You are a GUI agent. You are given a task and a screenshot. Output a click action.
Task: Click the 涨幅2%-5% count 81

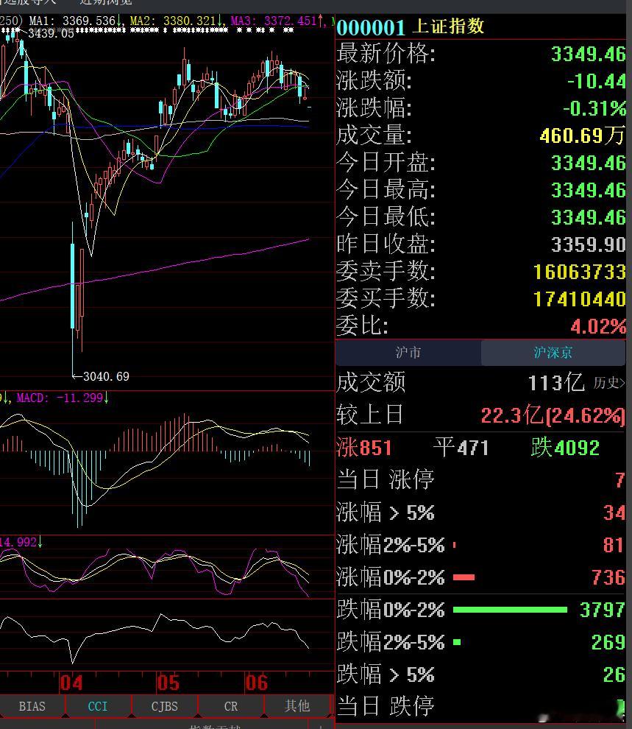pyautogui.click(x=614, y=546)
